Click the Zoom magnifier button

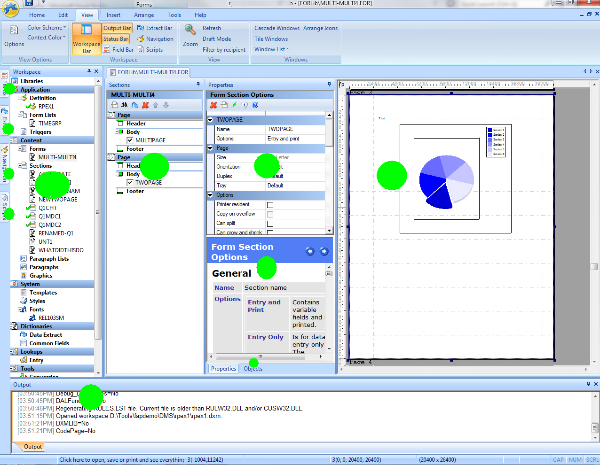[190, 36]
